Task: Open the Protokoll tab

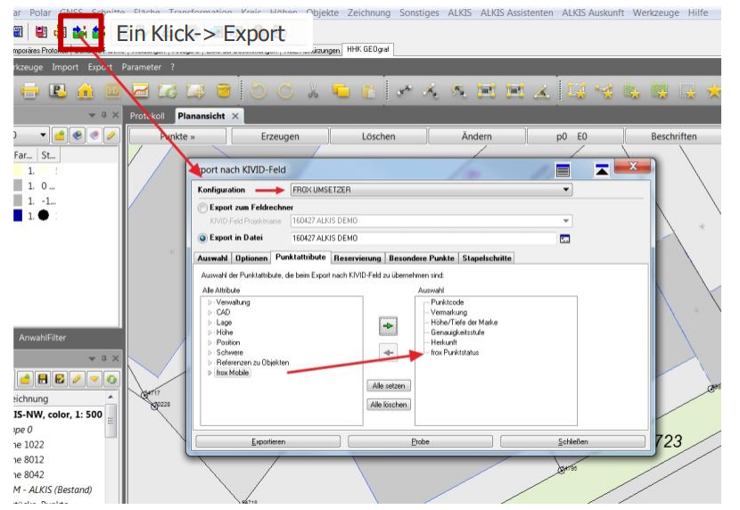Action: (147, 116)
